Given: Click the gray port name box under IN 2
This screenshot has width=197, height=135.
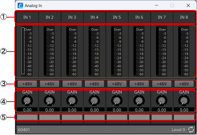Looking at the screenshot, I should [49, 117].
